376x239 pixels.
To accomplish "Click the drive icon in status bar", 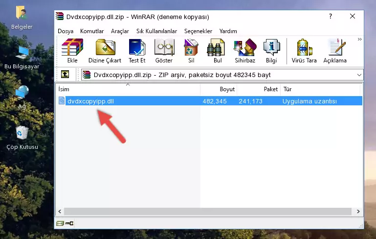I will (x=60, y=223).
